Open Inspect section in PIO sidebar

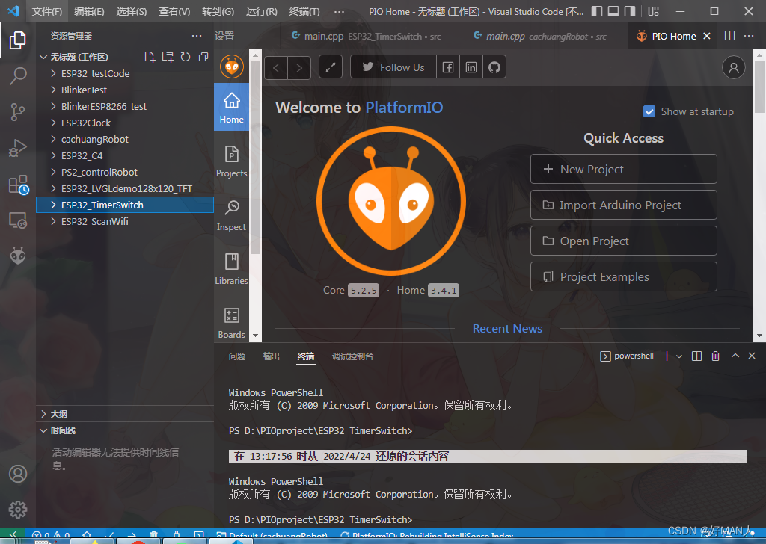tap(232, 215)
